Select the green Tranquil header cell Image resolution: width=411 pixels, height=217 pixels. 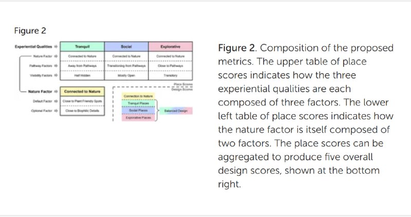[x=82, y=46]
